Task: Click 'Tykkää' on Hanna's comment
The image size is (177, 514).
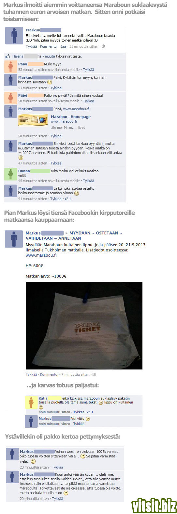Action: (88, 181)
